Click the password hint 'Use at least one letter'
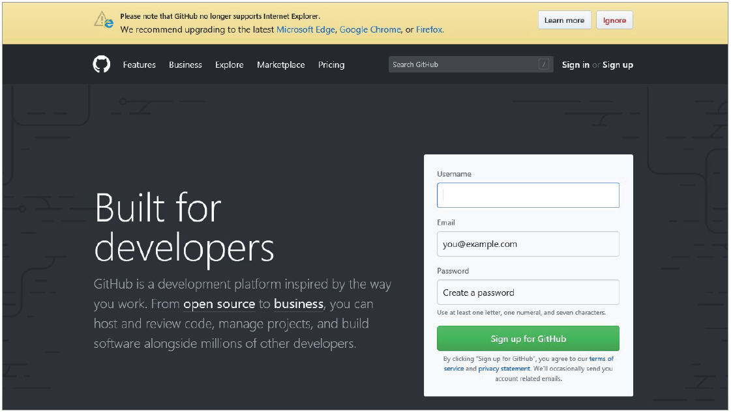Screen dimensions: 733x413 click(x=521, y=313)
